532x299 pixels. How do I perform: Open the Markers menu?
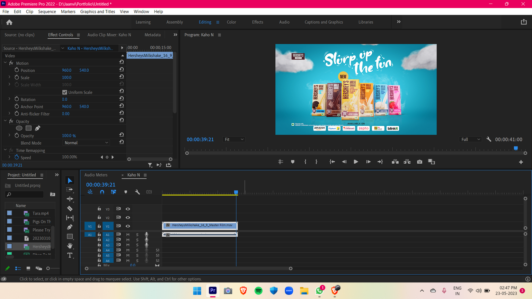pyautogui.click(x=68, y=11)
